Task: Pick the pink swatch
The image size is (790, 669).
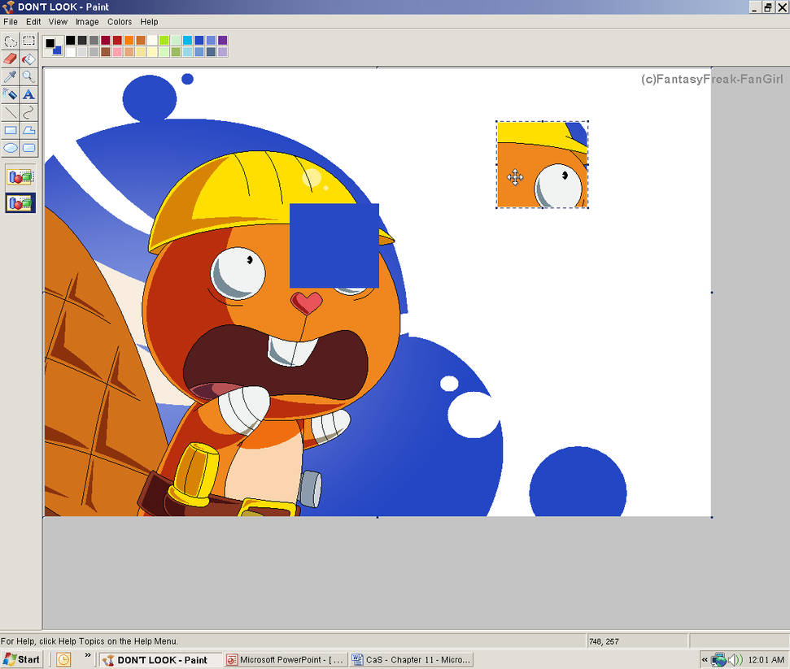Action: tap(117, 51)
